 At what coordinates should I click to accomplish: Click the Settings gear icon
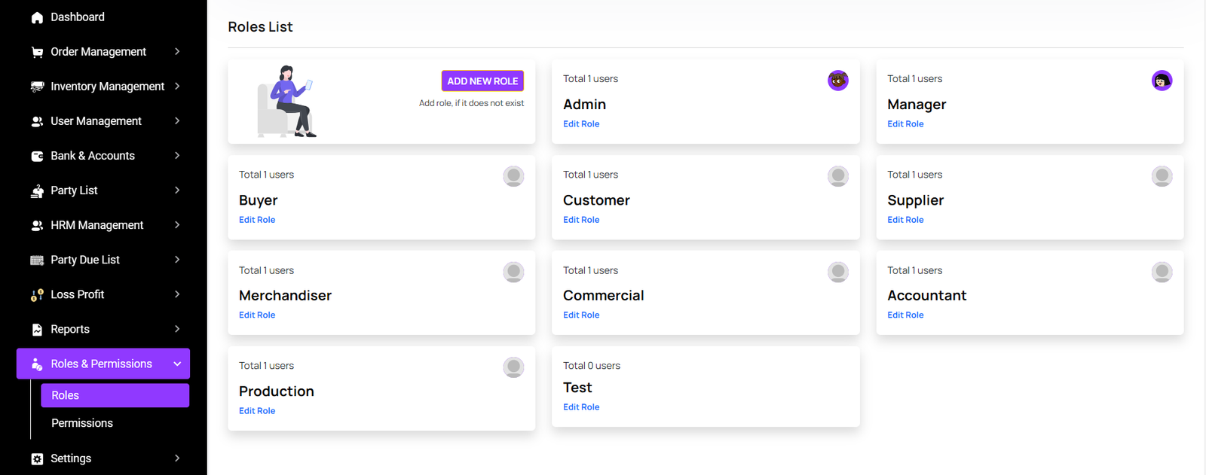37,458
